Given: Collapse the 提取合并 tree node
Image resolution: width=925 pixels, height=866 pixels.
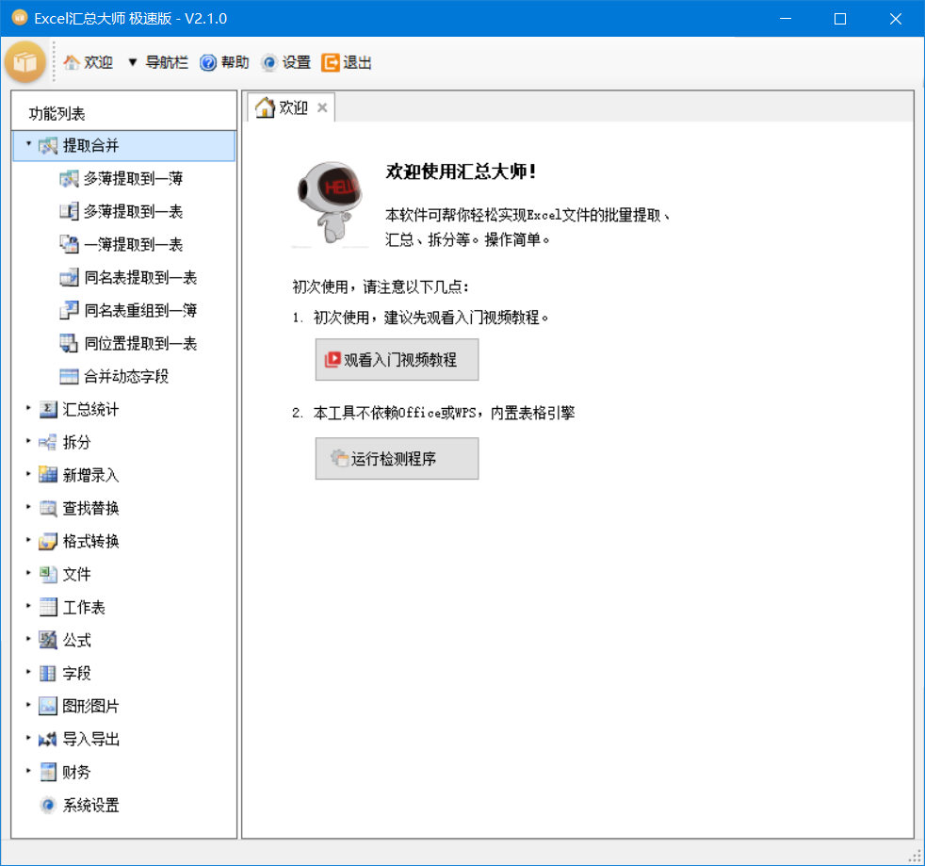Looking at the screenshot, I should pyautogui.click(x=28, y=143).
